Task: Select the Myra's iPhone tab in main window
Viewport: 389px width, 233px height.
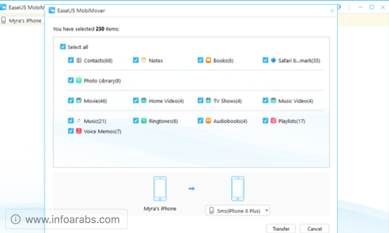Action: (x=22, y=20)
